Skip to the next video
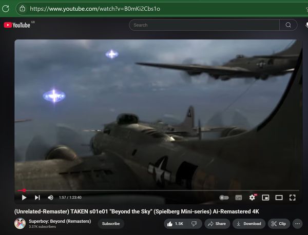This screenshot has height=235, width=308. click(37, 198)
